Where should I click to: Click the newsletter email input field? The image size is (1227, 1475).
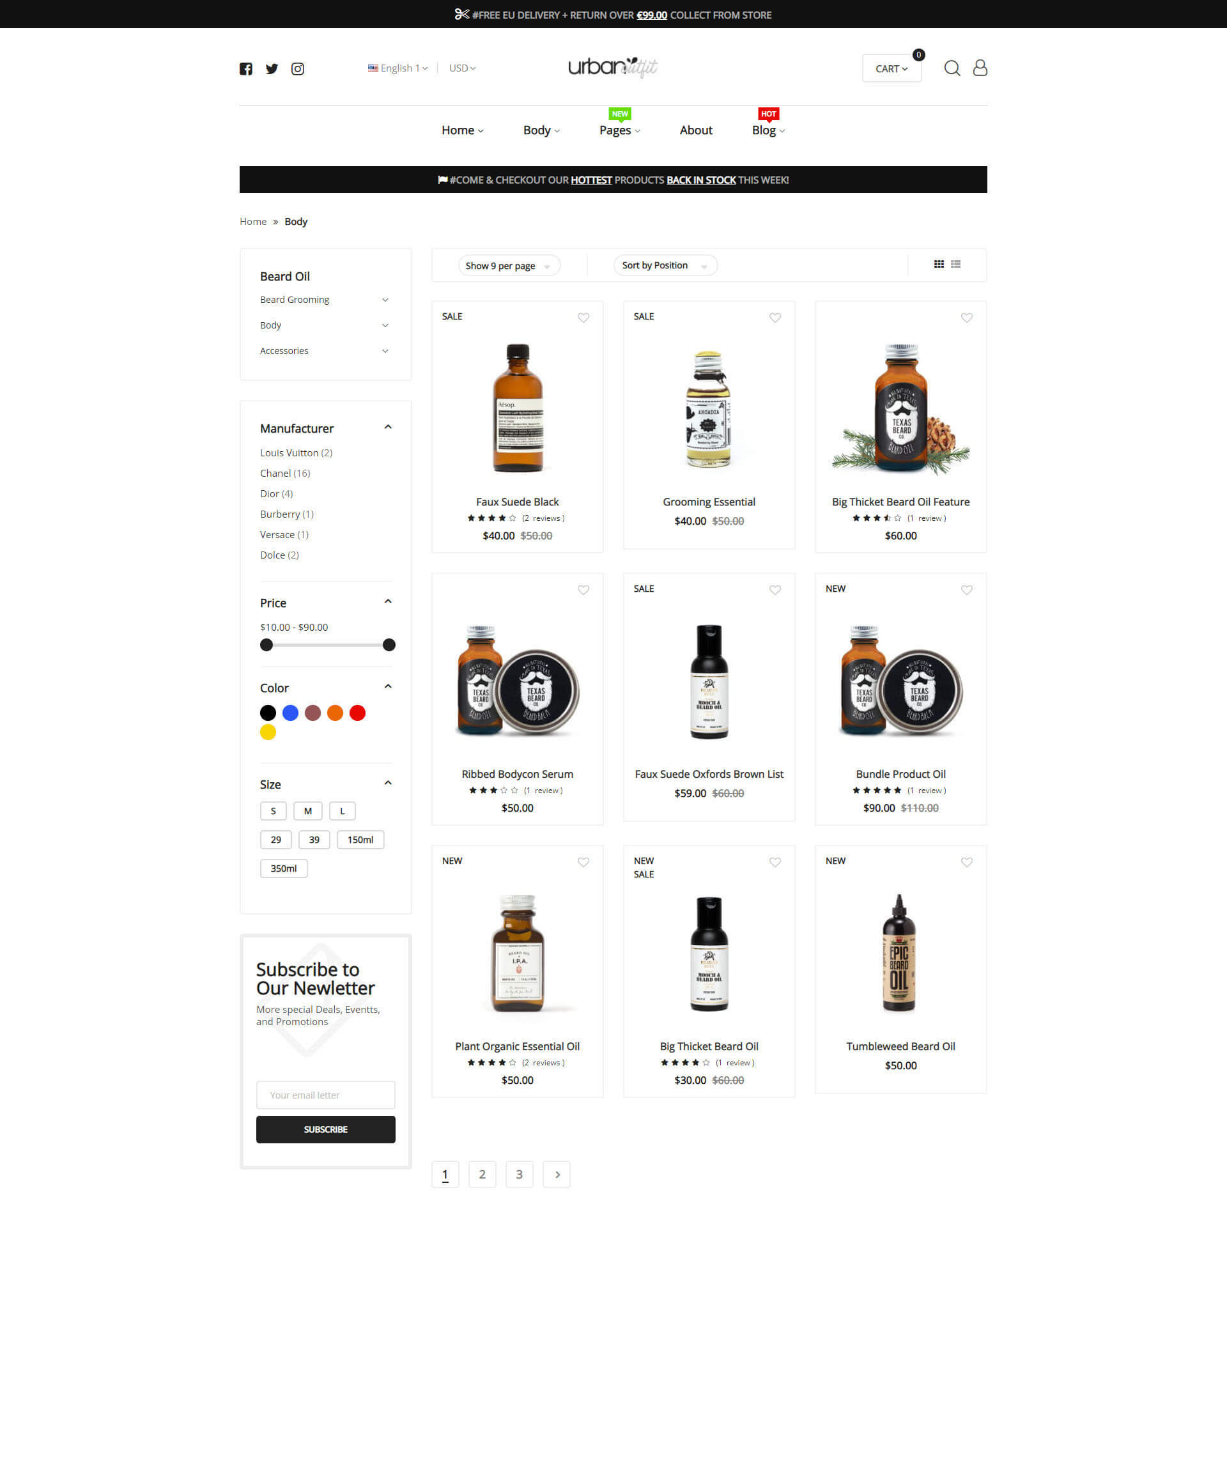pyautogui.click(x=326, y=1095)
